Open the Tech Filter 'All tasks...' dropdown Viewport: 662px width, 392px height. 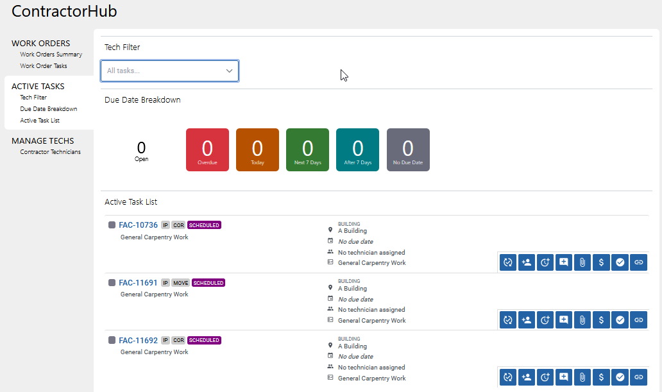click(x=170, y=71)
